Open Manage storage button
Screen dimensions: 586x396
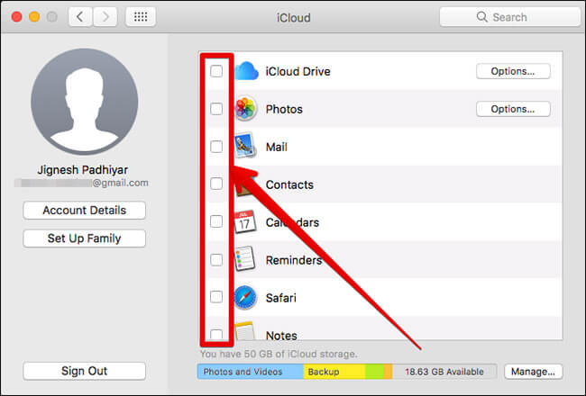(534, 372)
